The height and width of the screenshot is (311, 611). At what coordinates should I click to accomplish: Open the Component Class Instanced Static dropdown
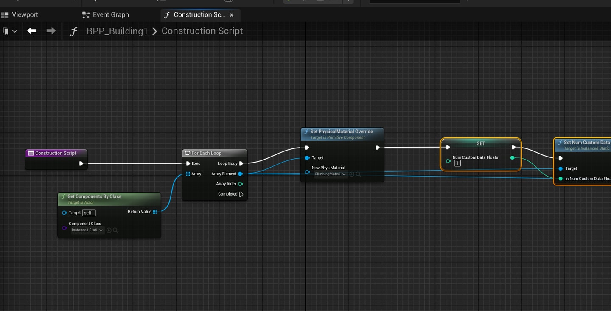(87, 230)
